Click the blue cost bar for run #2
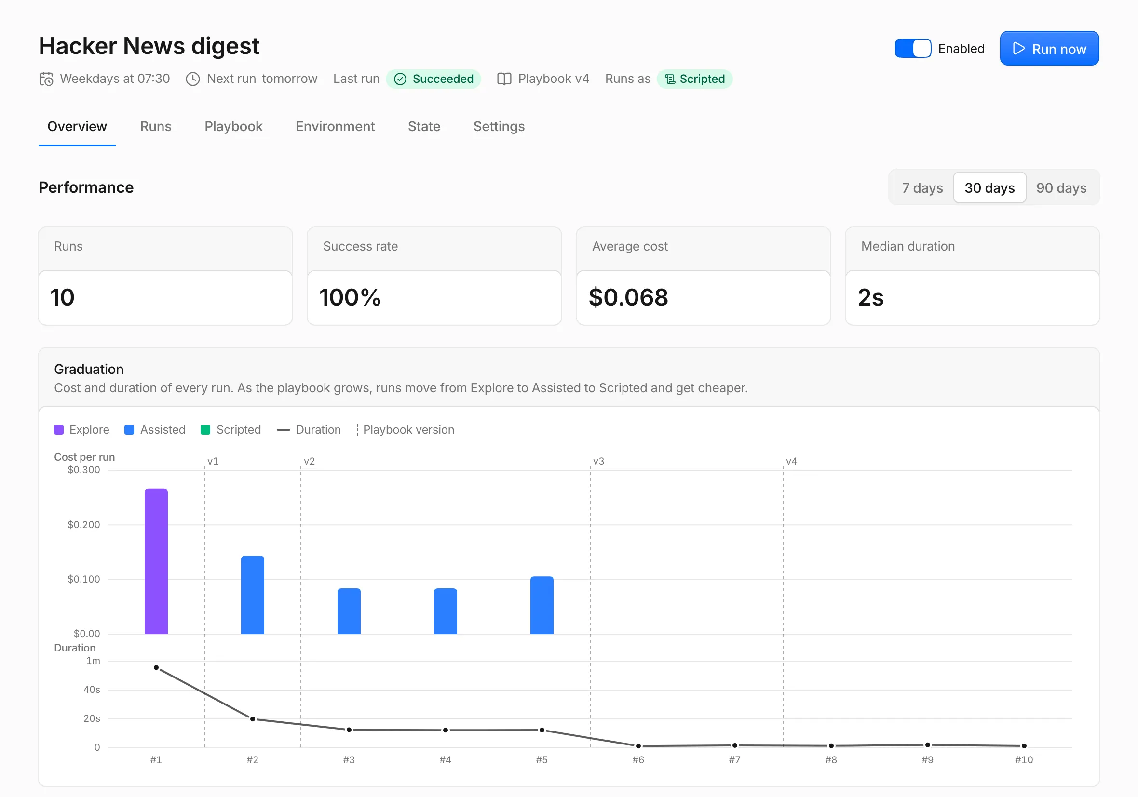This screenshot has height=797, width=1138. pyautogui.click(x=252, y=595)
